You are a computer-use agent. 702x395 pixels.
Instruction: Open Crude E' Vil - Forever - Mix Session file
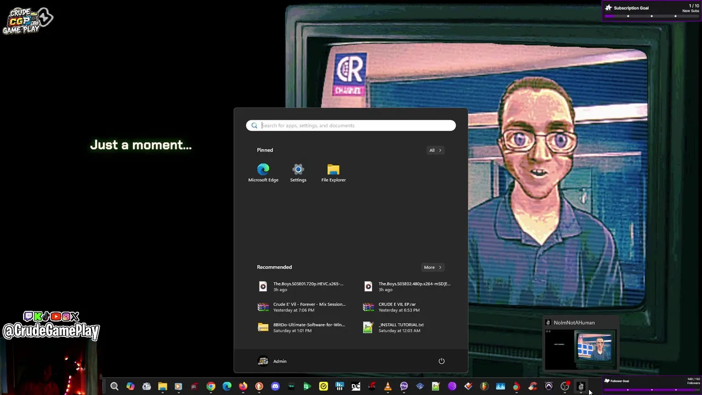301,307
